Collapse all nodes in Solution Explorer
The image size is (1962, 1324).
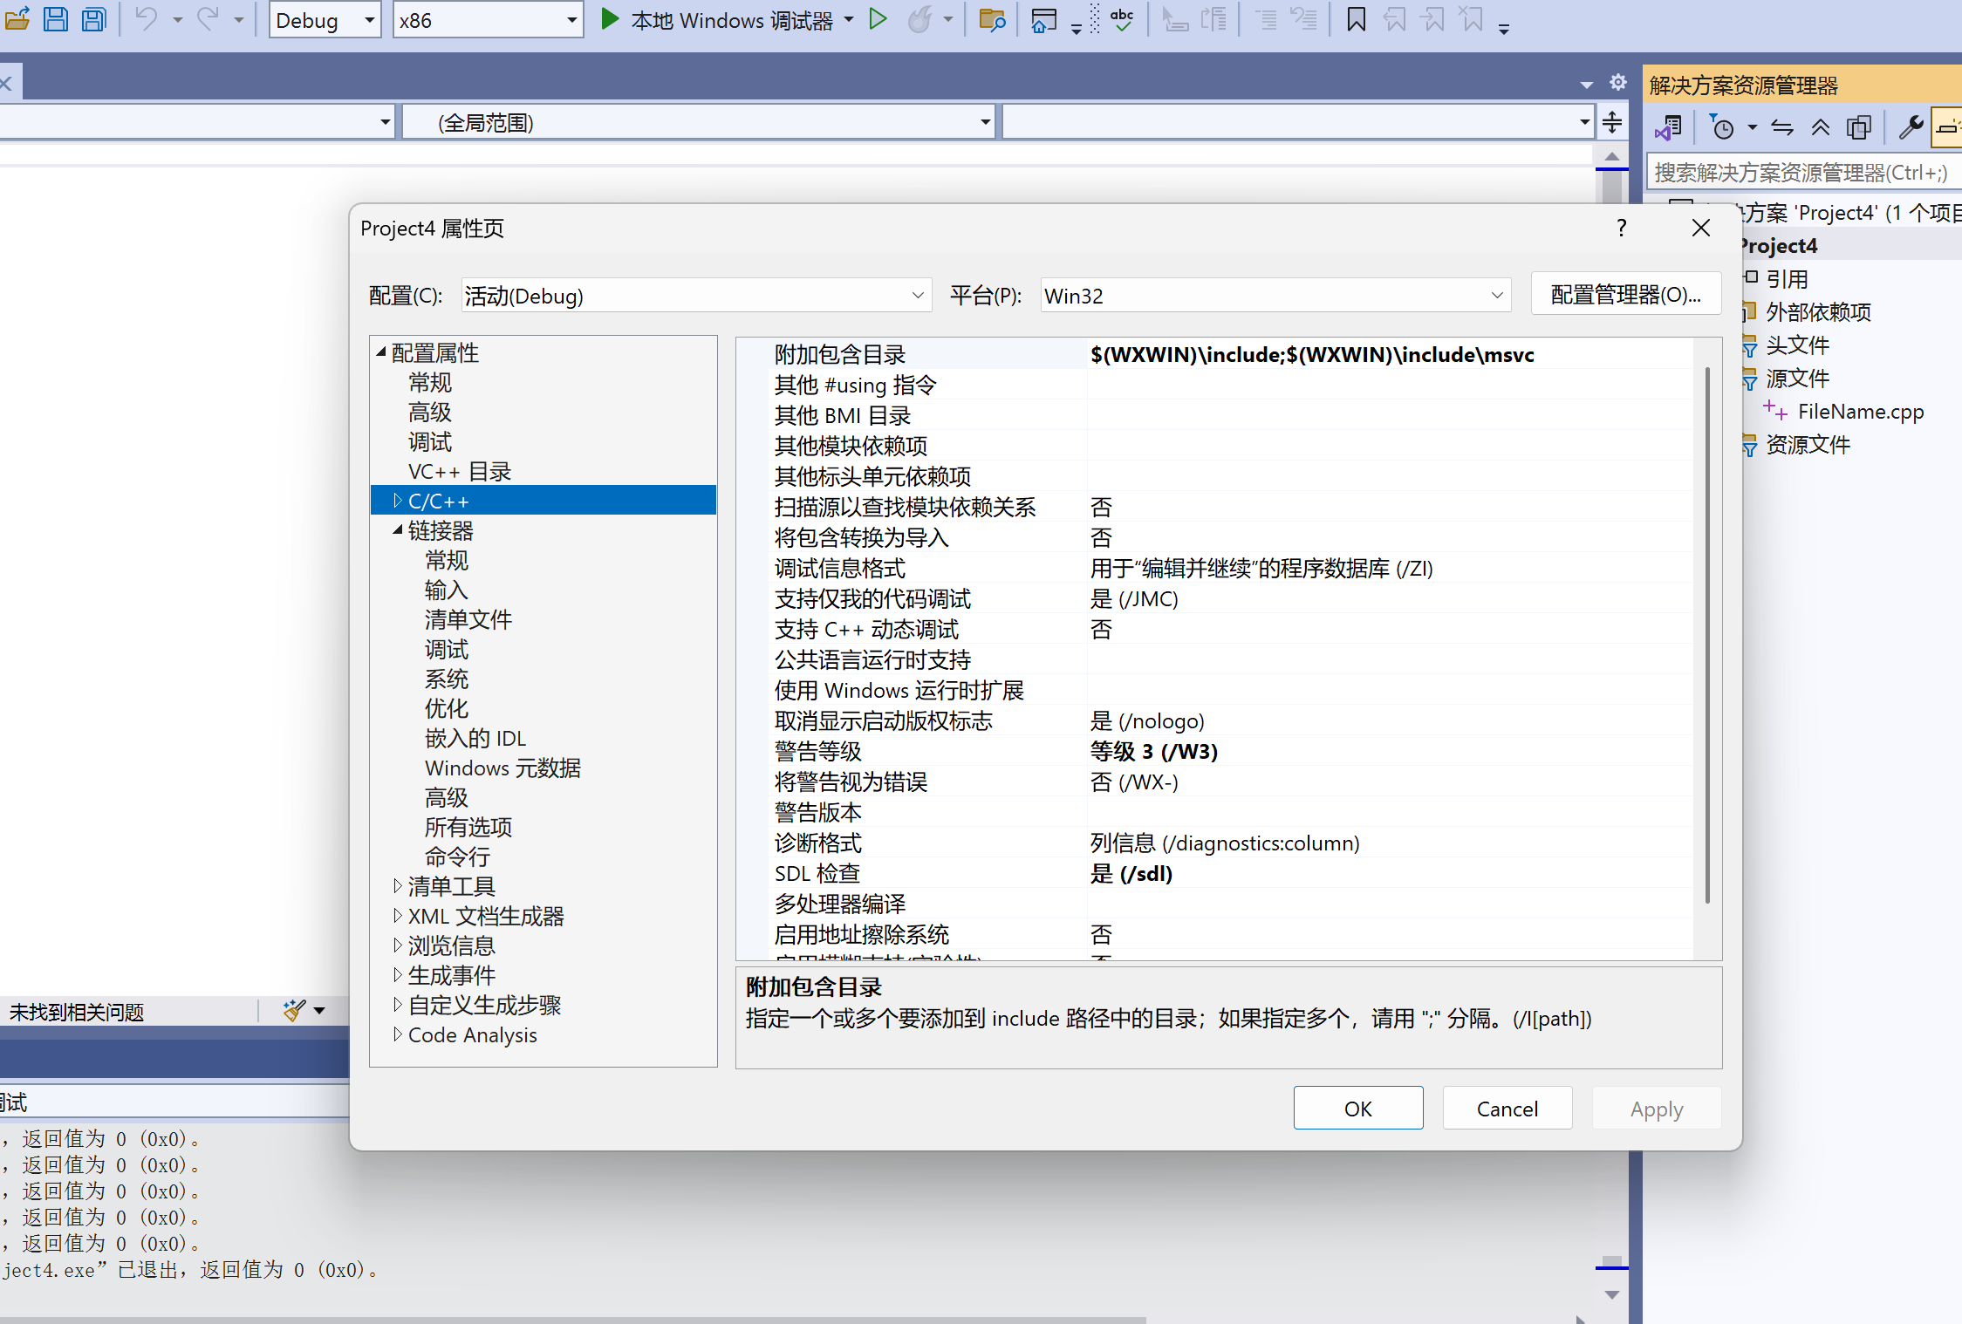(1821, 126)
